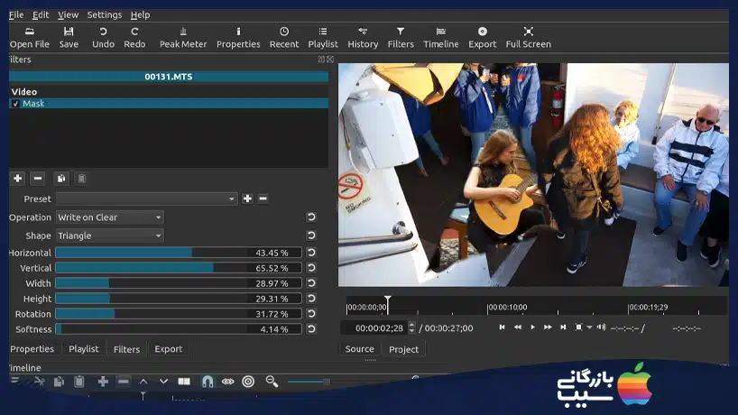The width and height of the screenshot is (738, 415).
Task: Toggle scrub while dragging eye icon
Action: [227, 382]
